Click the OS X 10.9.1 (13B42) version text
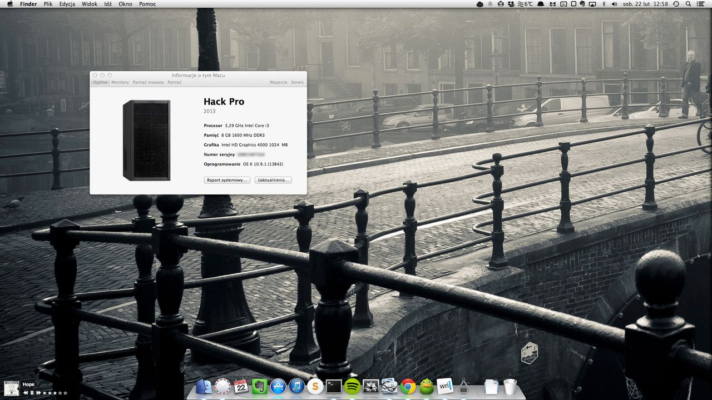Image resolution: width=712 pixels, height=400 pixels. [x=263, y=164]
